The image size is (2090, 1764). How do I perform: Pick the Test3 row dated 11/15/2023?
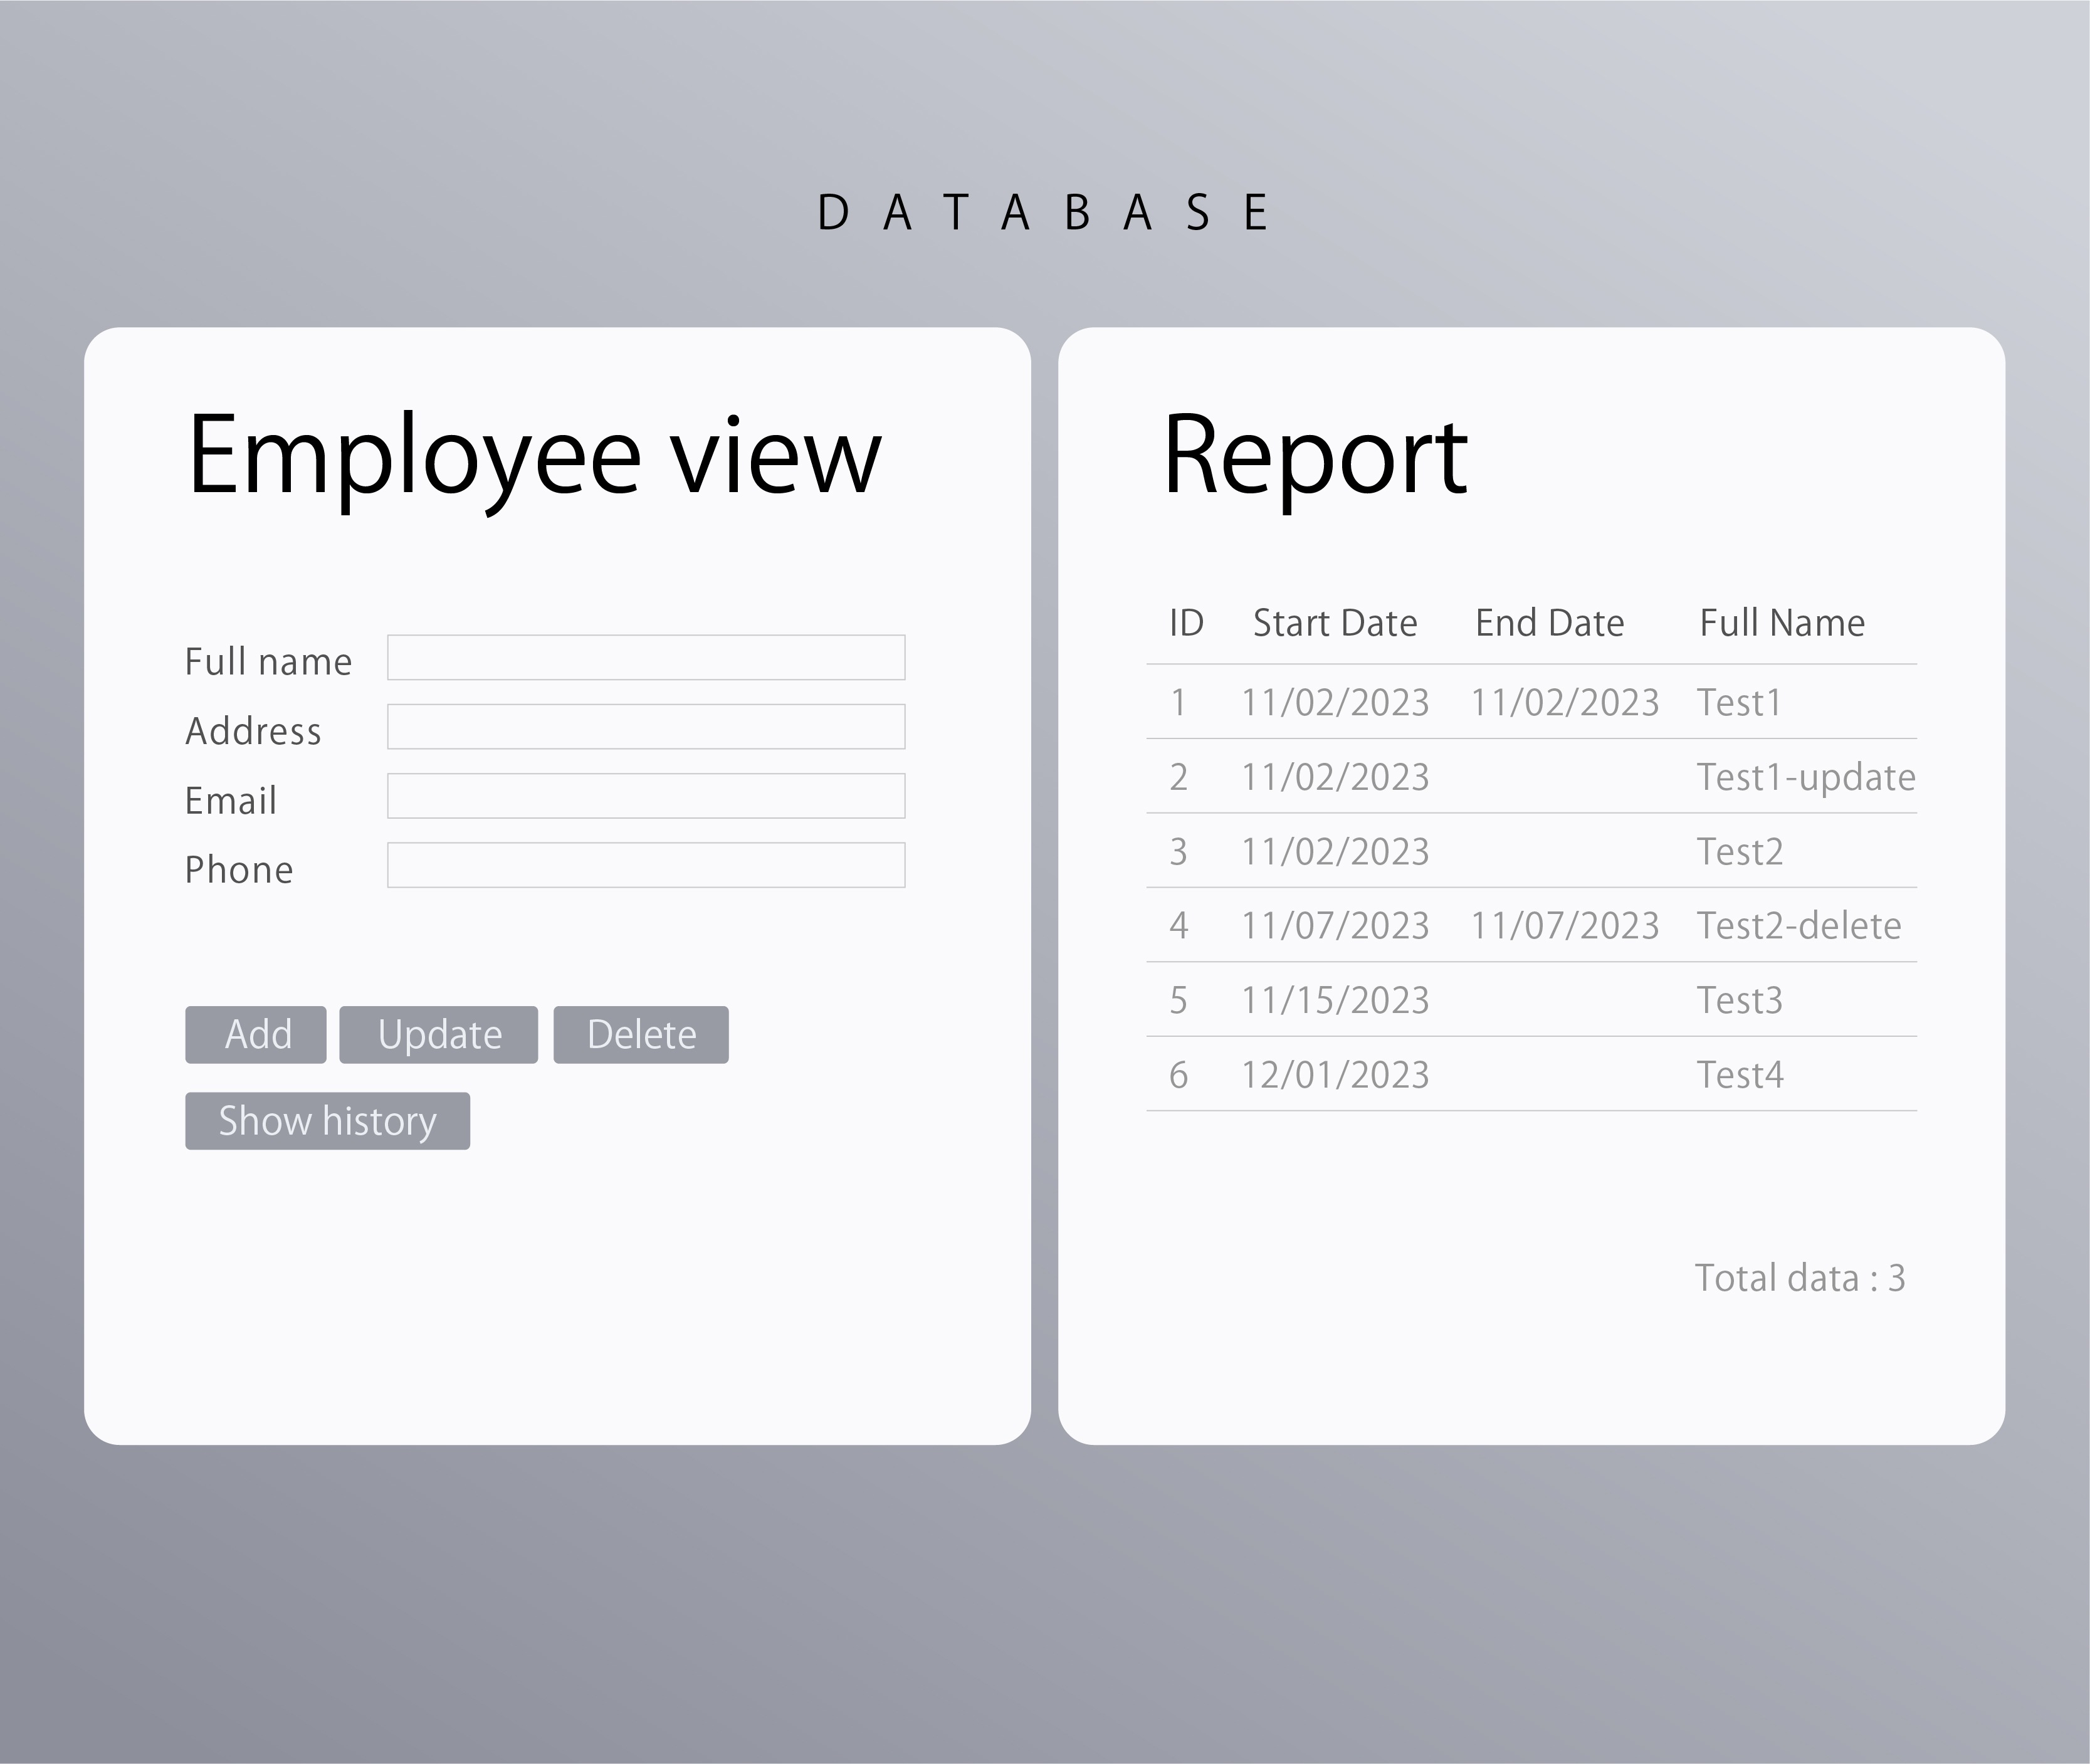1531,1000
